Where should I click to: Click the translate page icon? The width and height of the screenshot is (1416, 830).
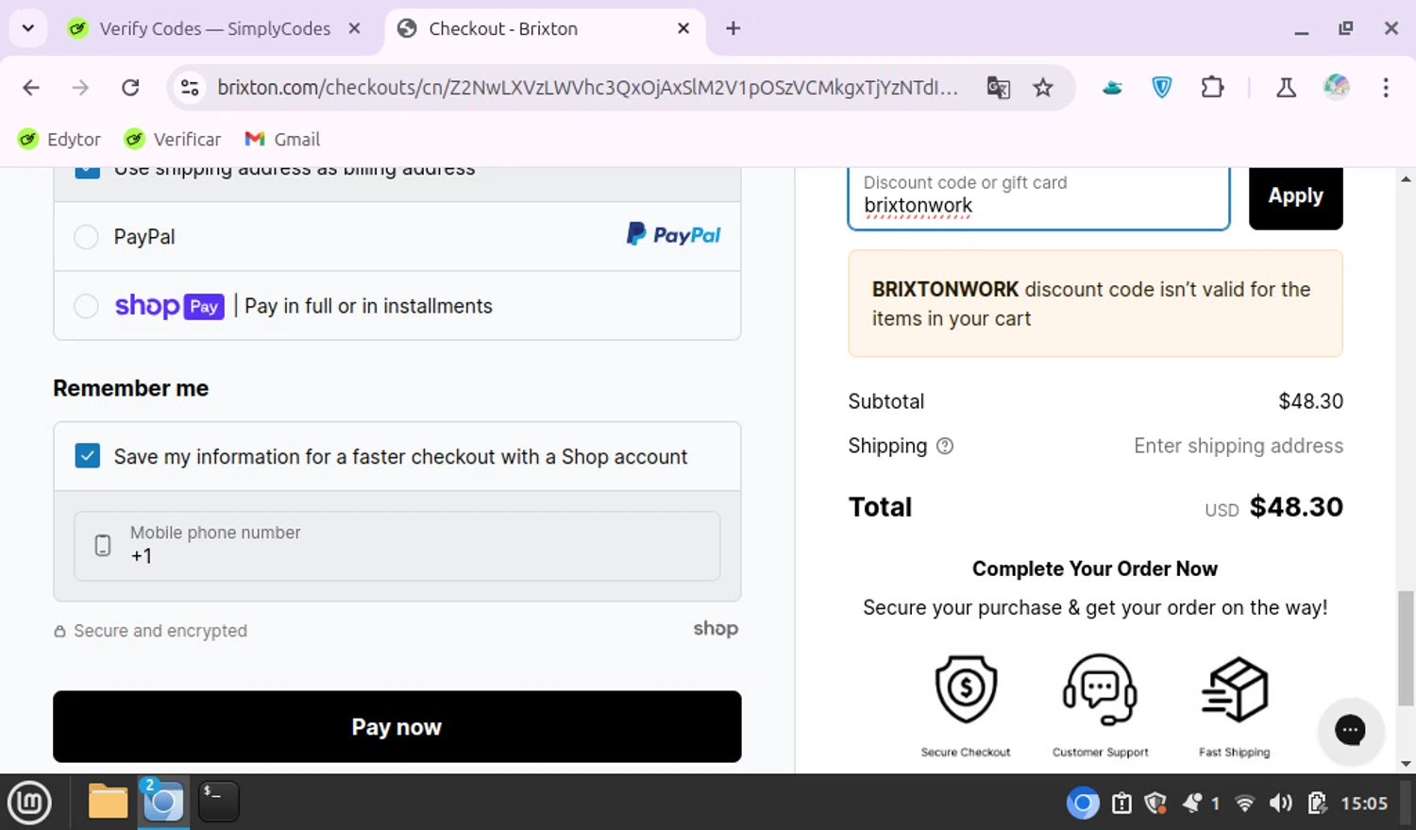998,88
